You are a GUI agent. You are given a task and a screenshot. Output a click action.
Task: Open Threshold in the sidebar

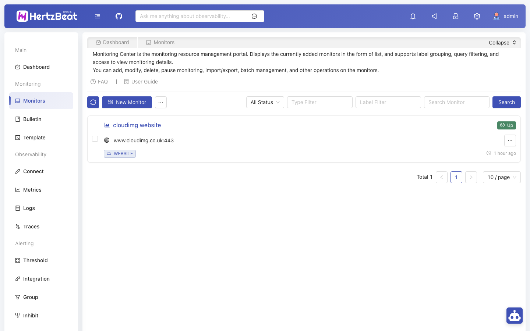41,260
